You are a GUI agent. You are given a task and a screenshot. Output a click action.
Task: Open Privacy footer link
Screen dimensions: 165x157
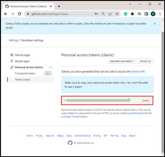(x=39, y=136)
